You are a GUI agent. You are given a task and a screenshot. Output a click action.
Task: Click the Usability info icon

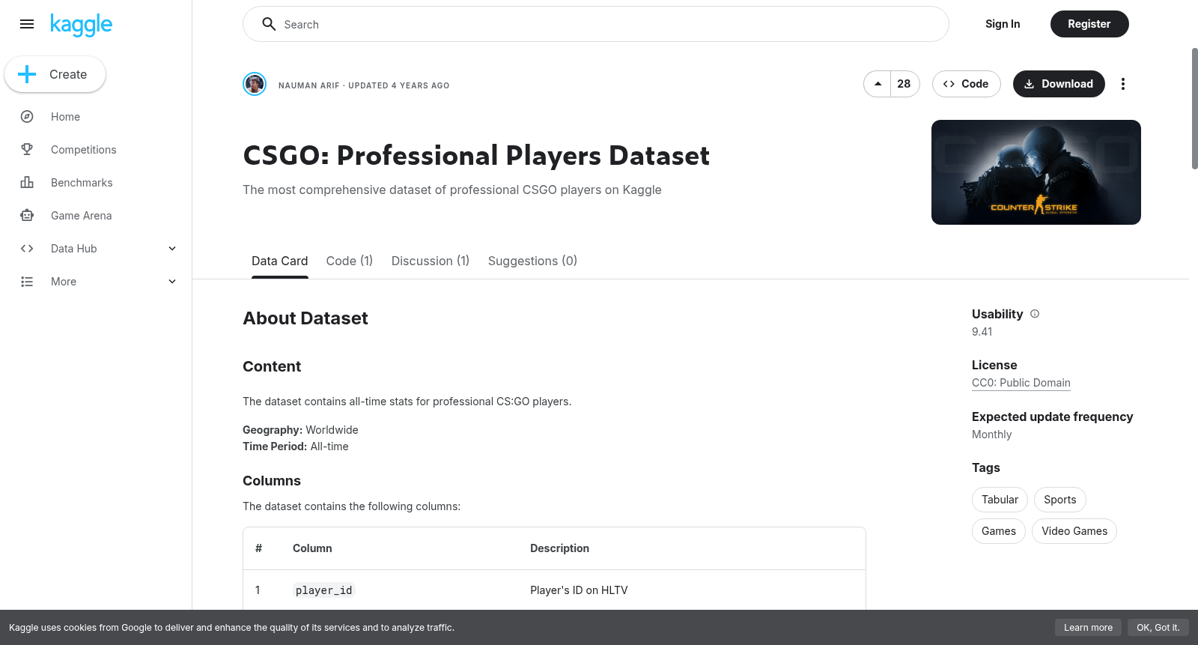click(x=1035, y=314)
